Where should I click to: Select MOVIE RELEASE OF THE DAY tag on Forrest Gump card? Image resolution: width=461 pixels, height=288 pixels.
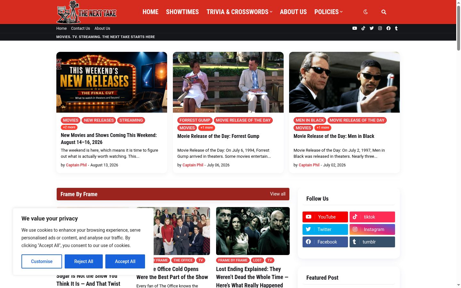(x=243, y=120)
